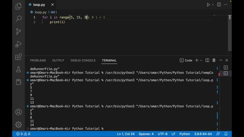The height and width of the screenshot is (137, 244).
Task: Click the comment # i = 1
Action: tap(98, 17)
